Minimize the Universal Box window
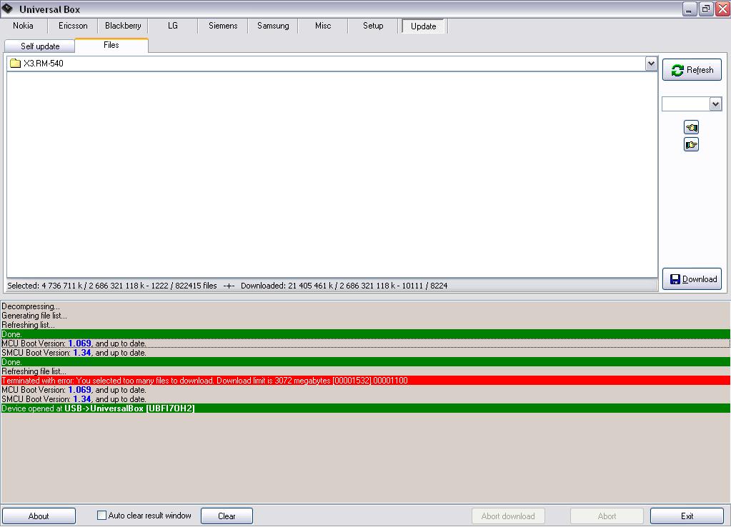The height and width of the screenshot is (527, 731). (689, 9)
